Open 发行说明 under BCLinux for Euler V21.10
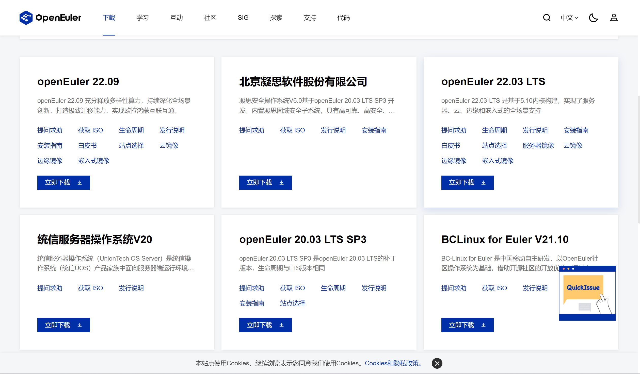640x374 pixels. tap(535, 288)
